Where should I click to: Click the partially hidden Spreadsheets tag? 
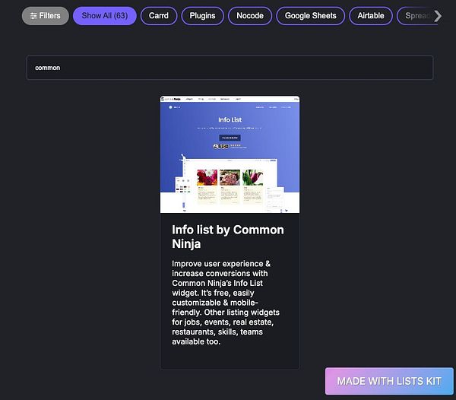pos(415,16)
